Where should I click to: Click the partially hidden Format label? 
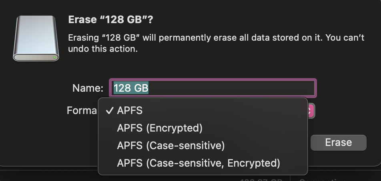click(x=82, y=110)
